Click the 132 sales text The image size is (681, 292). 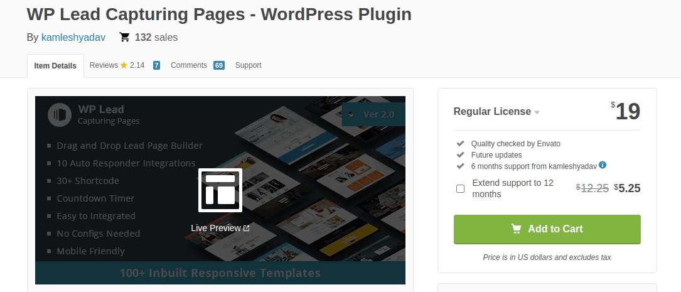tap(156, 38)
